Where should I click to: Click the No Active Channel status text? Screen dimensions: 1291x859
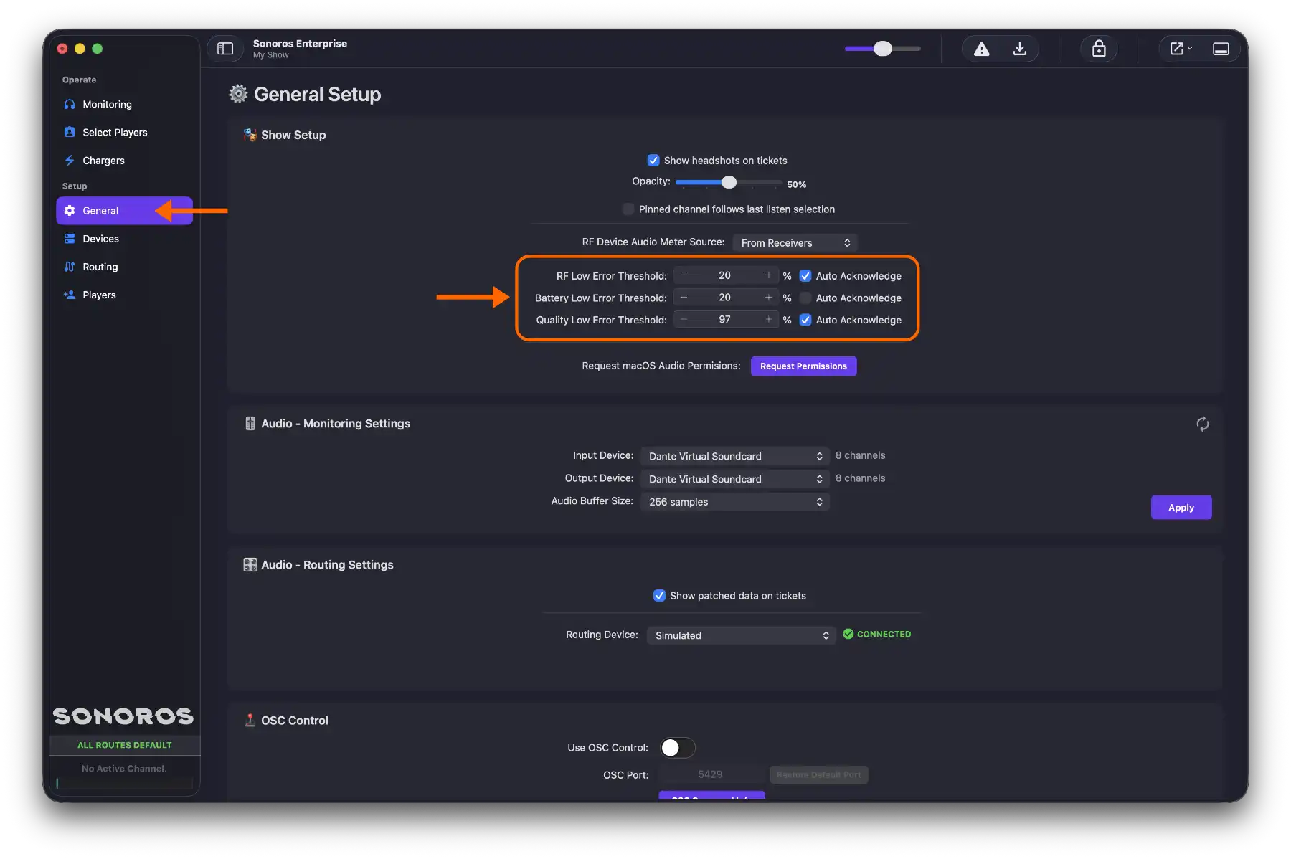click(124, 769)
